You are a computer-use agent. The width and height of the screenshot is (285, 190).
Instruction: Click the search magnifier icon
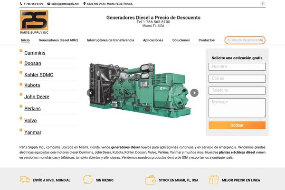tap(261, 40)
